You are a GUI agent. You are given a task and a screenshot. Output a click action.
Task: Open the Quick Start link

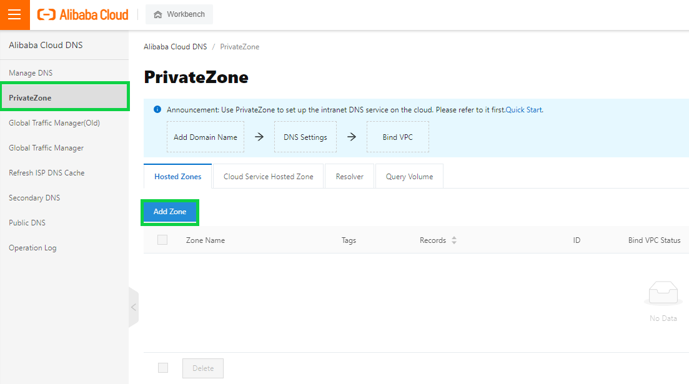pyautogui.click(x=524, y=110)
